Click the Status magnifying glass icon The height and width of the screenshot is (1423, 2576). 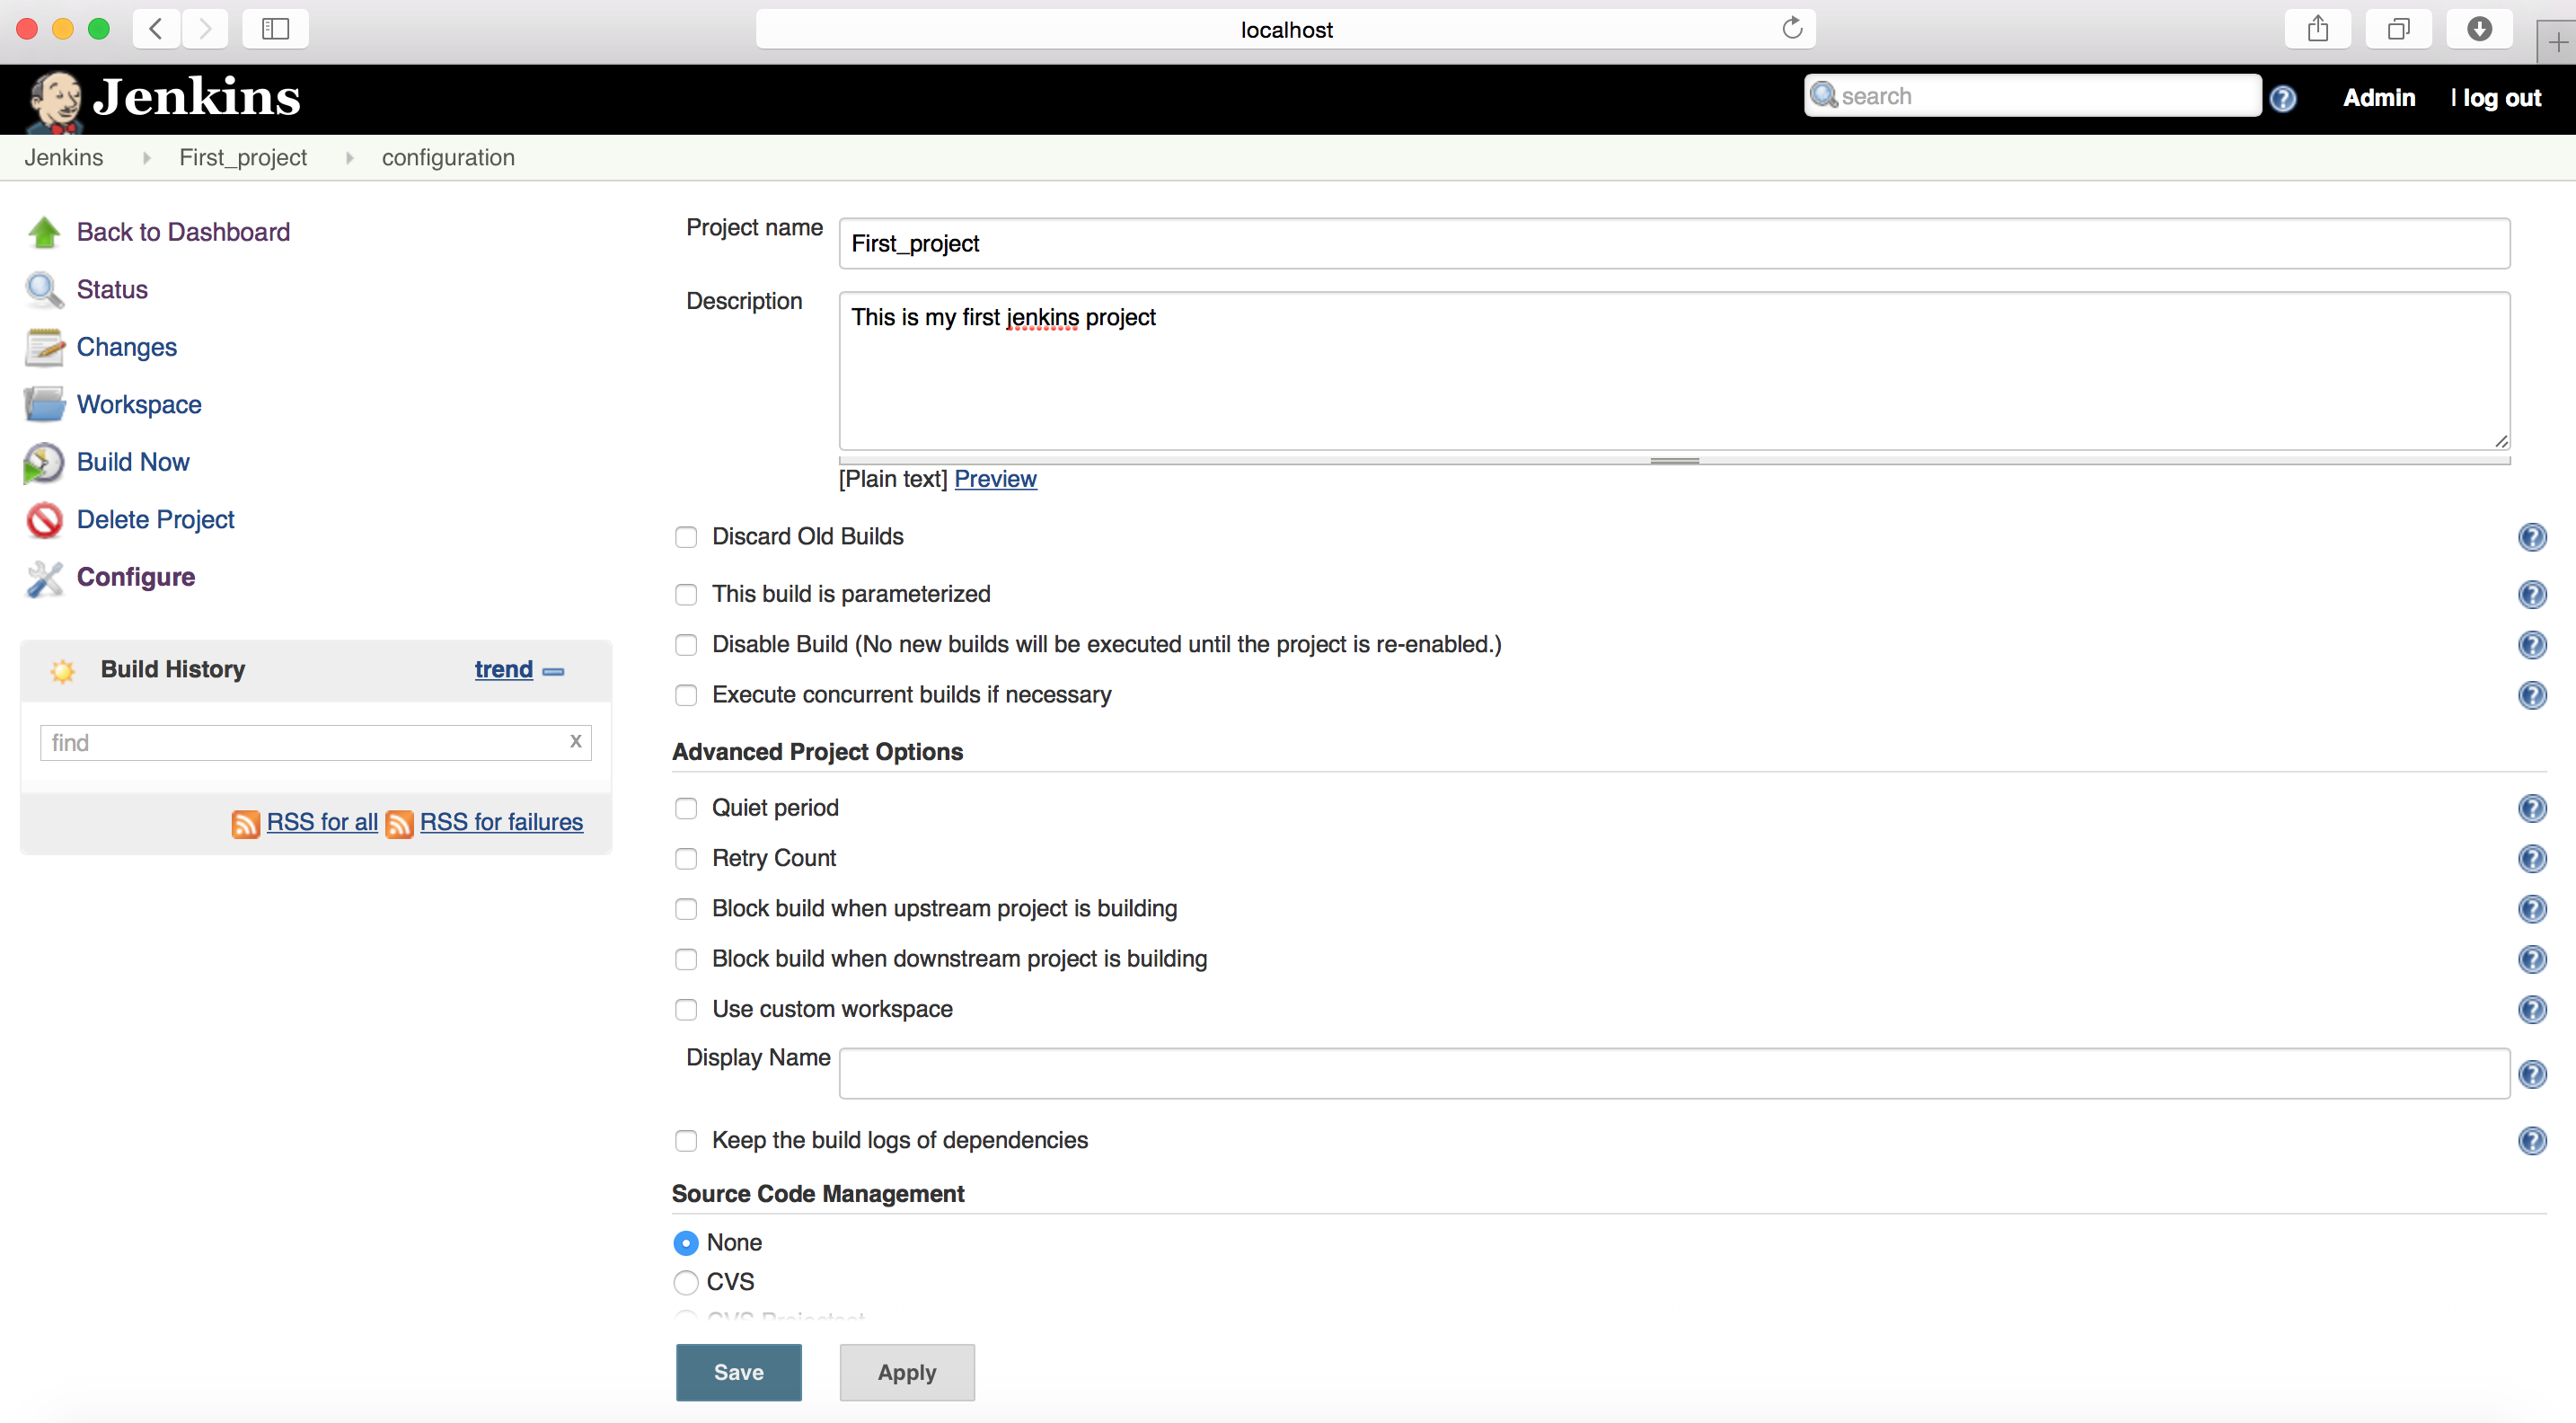click(x=44, y=290)
